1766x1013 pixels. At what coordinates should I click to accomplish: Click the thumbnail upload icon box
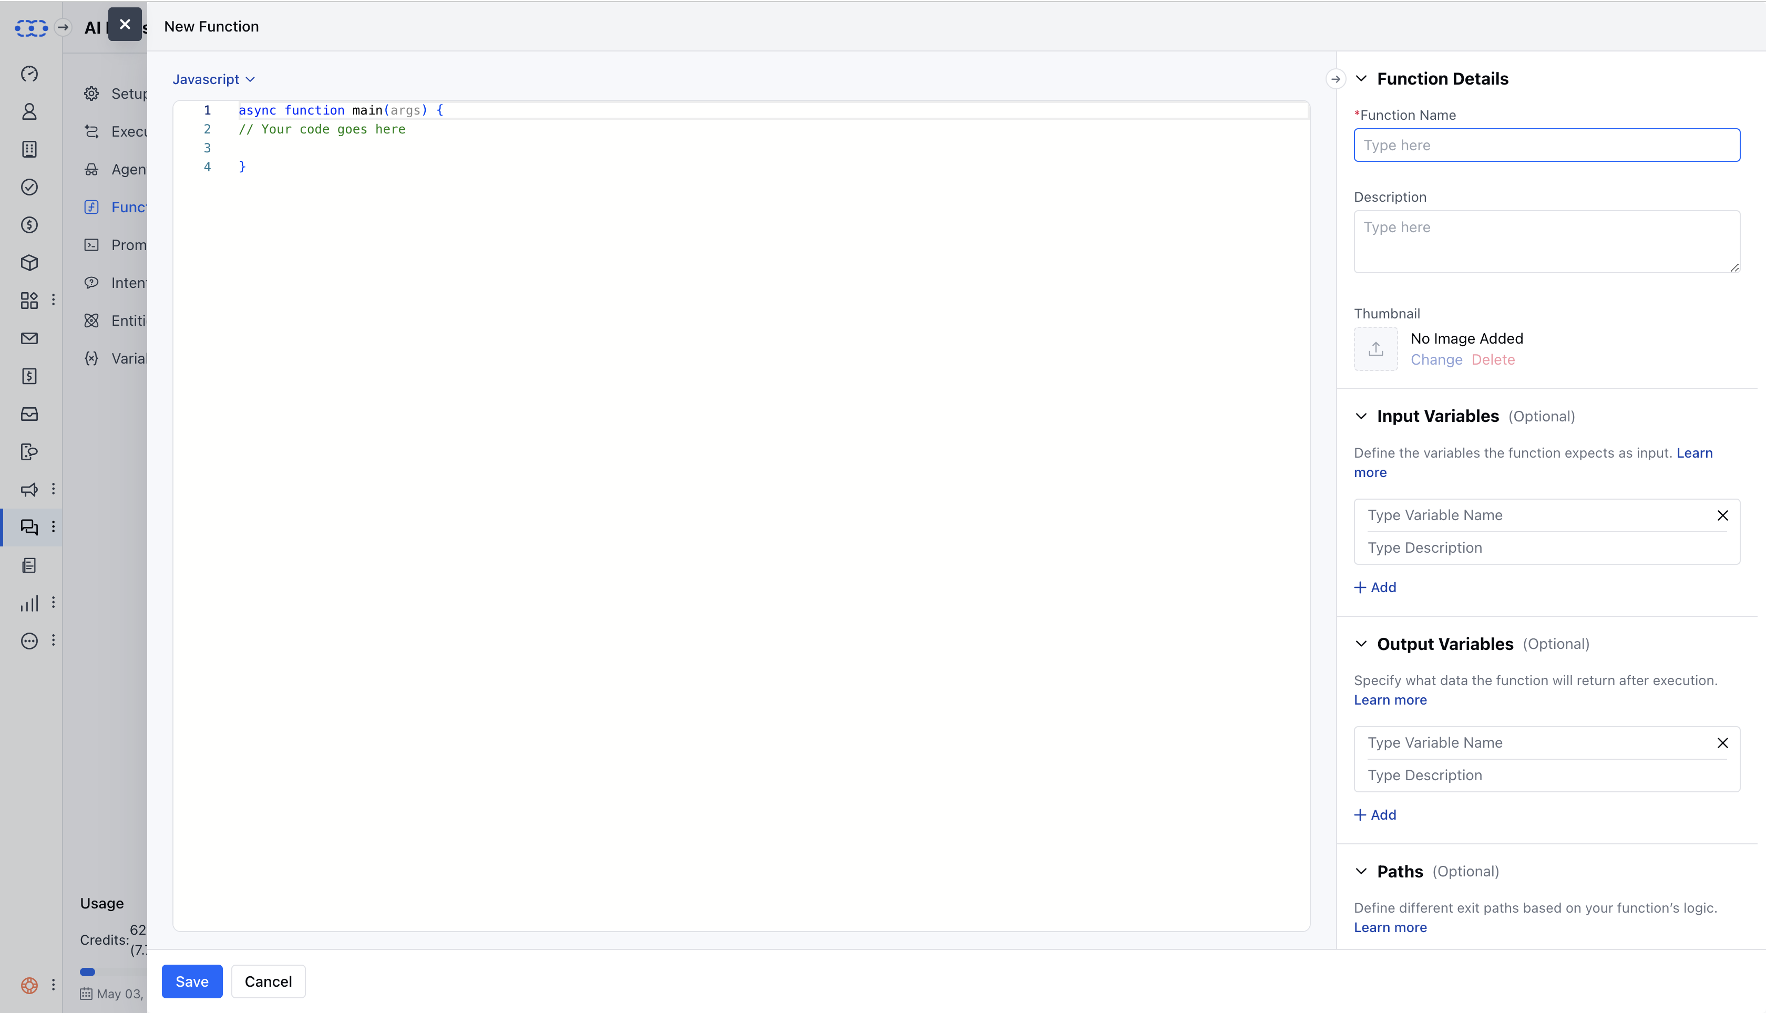point(1375,348)
